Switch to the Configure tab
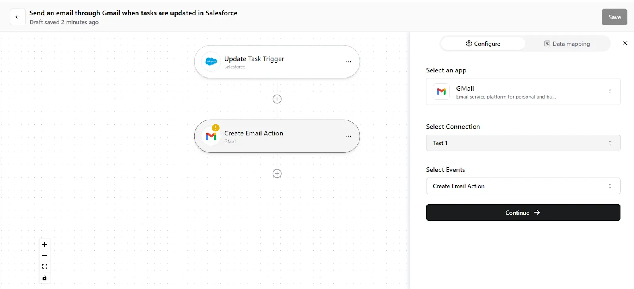This screenshot has width=634, height=289. coord(483,44)
